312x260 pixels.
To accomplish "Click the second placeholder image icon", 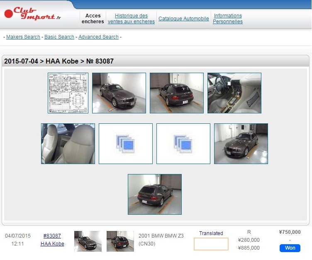I will [x=183, y=144].
